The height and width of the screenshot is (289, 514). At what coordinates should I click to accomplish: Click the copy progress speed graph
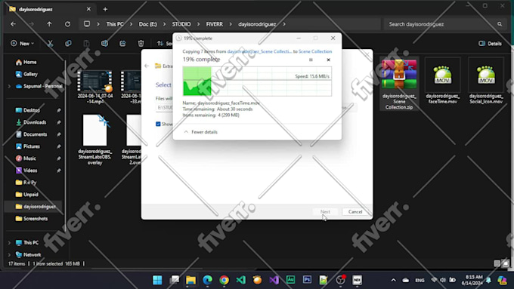click(x=257, y=81)
